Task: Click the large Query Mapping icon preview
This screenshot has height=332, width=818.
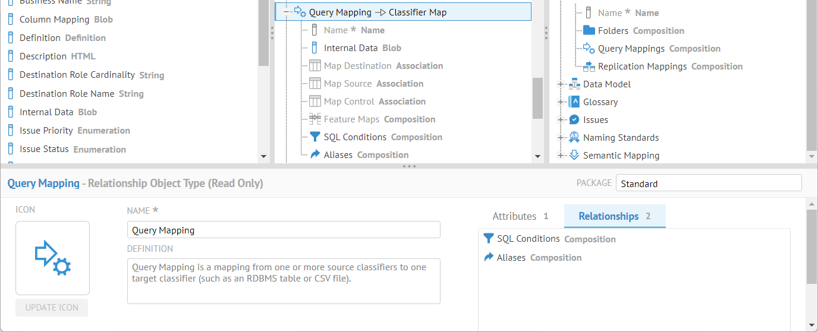Action: coord(53,258)
